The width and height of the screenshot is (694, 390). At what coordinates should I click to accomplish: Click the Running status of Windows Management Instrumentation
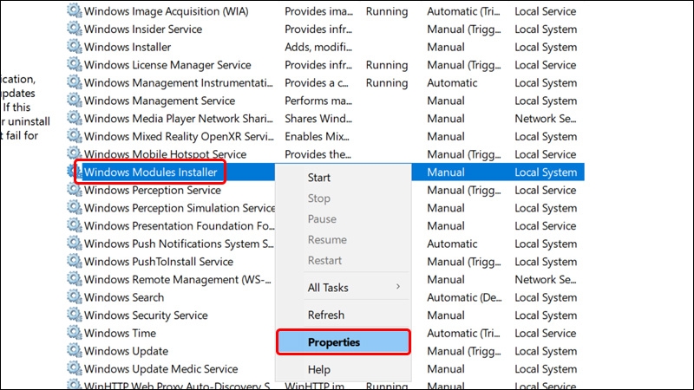[x=387, y=82]
